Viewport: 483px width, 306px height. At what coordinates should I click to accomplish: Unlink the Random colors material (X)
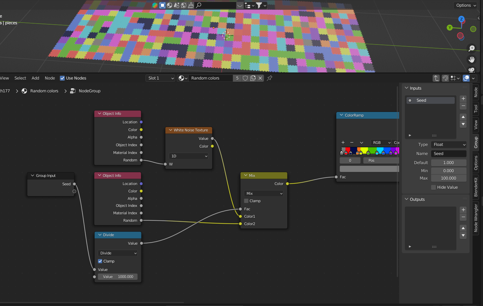pos(260,78)
